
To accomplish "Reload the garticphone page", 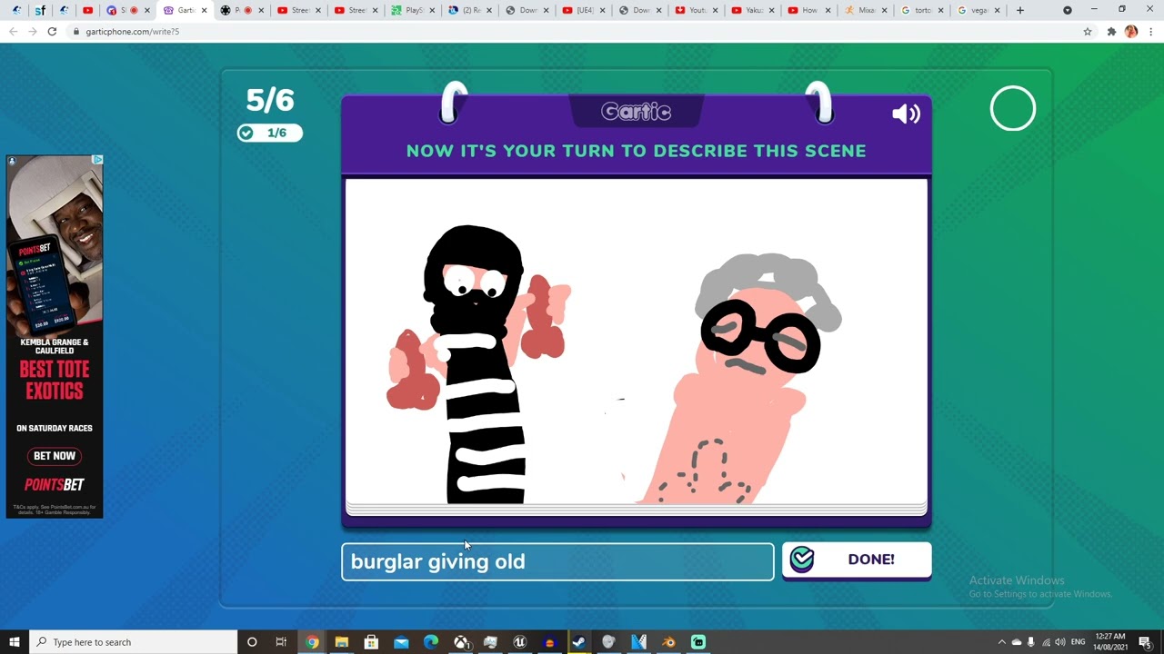I will (52, 31).
